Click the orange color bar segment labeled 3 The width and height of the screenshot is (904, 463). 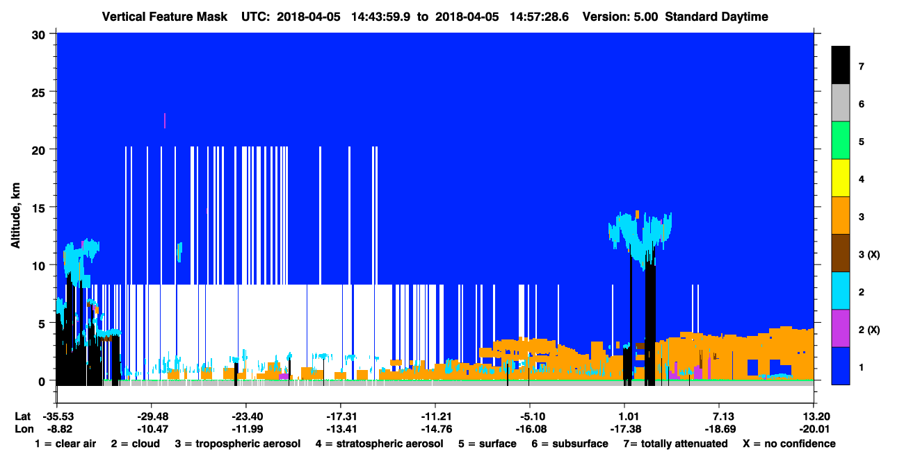click(841, 215)
